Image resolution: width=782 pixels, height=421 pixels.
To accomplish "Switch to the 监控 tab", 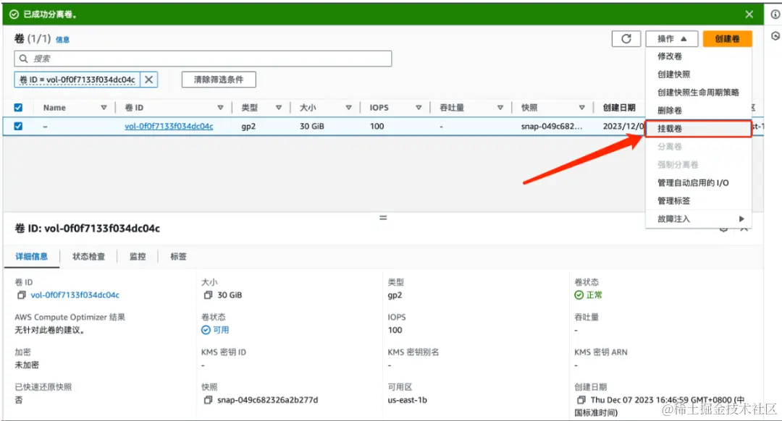I will point(138,255).
